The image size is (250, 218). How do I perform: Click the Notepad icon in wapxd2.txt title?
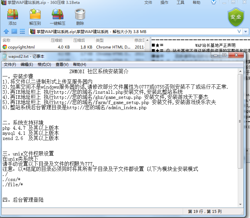pyautogui.click(x=5, y=56)
